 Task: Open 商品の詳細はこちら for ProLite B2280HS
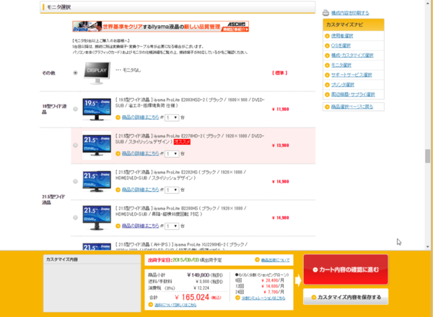pyautogui.click(x=140, y=226)
